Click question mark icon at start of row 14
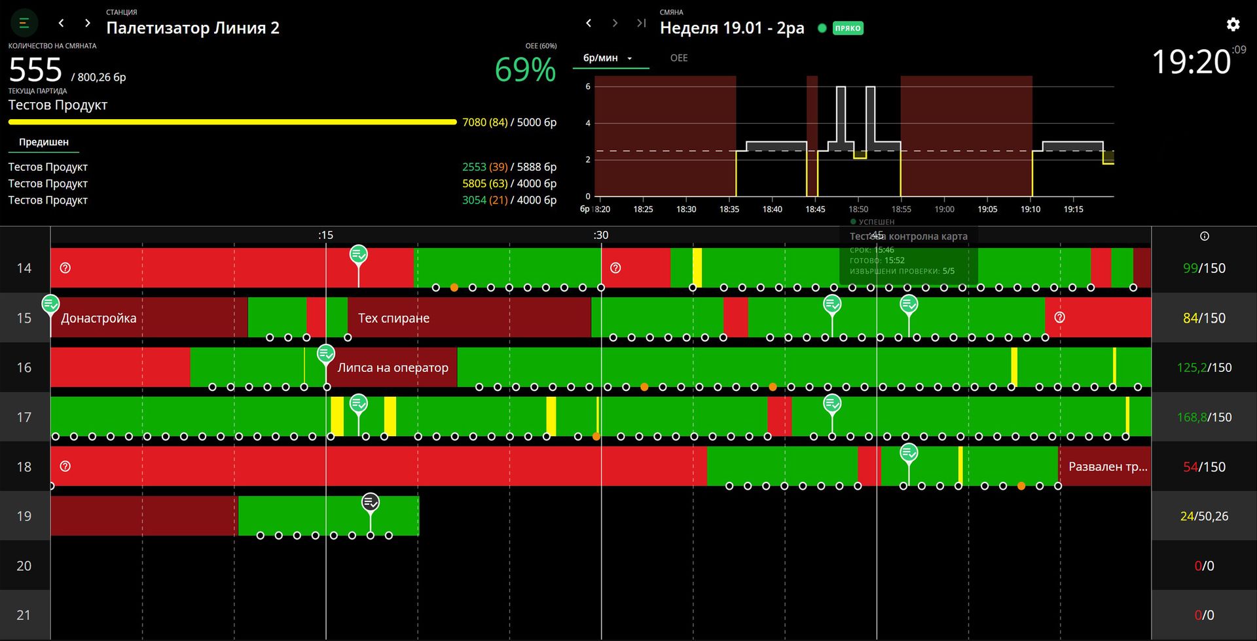This screenshot has height=641, width=1257. pos(65,268)
